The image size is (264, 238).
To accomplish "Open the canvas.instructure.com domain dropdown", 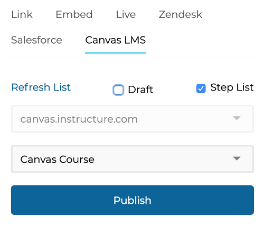I will pyautogui.click(x=133, y=119).
